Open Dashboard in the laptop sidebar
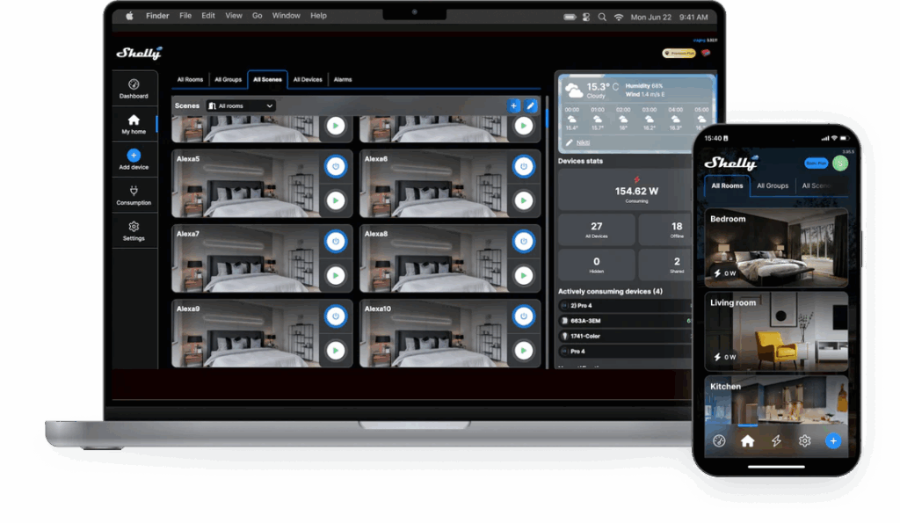 [134, 87]
